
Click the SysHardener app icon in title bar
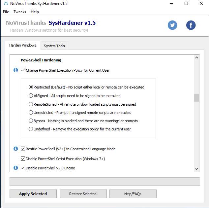6,4
